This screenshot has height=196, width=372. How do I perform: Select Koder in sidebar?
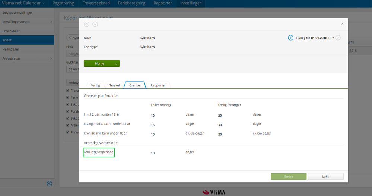click(x=27, y=40)
